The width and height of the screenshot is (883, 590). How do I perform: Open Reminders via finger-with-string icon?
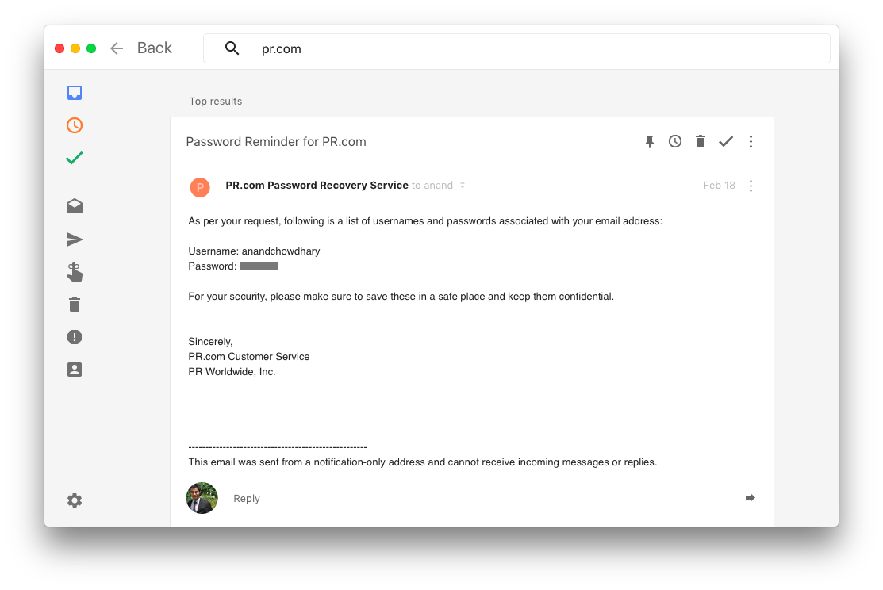pyautogui.click(x=75, y=272)
